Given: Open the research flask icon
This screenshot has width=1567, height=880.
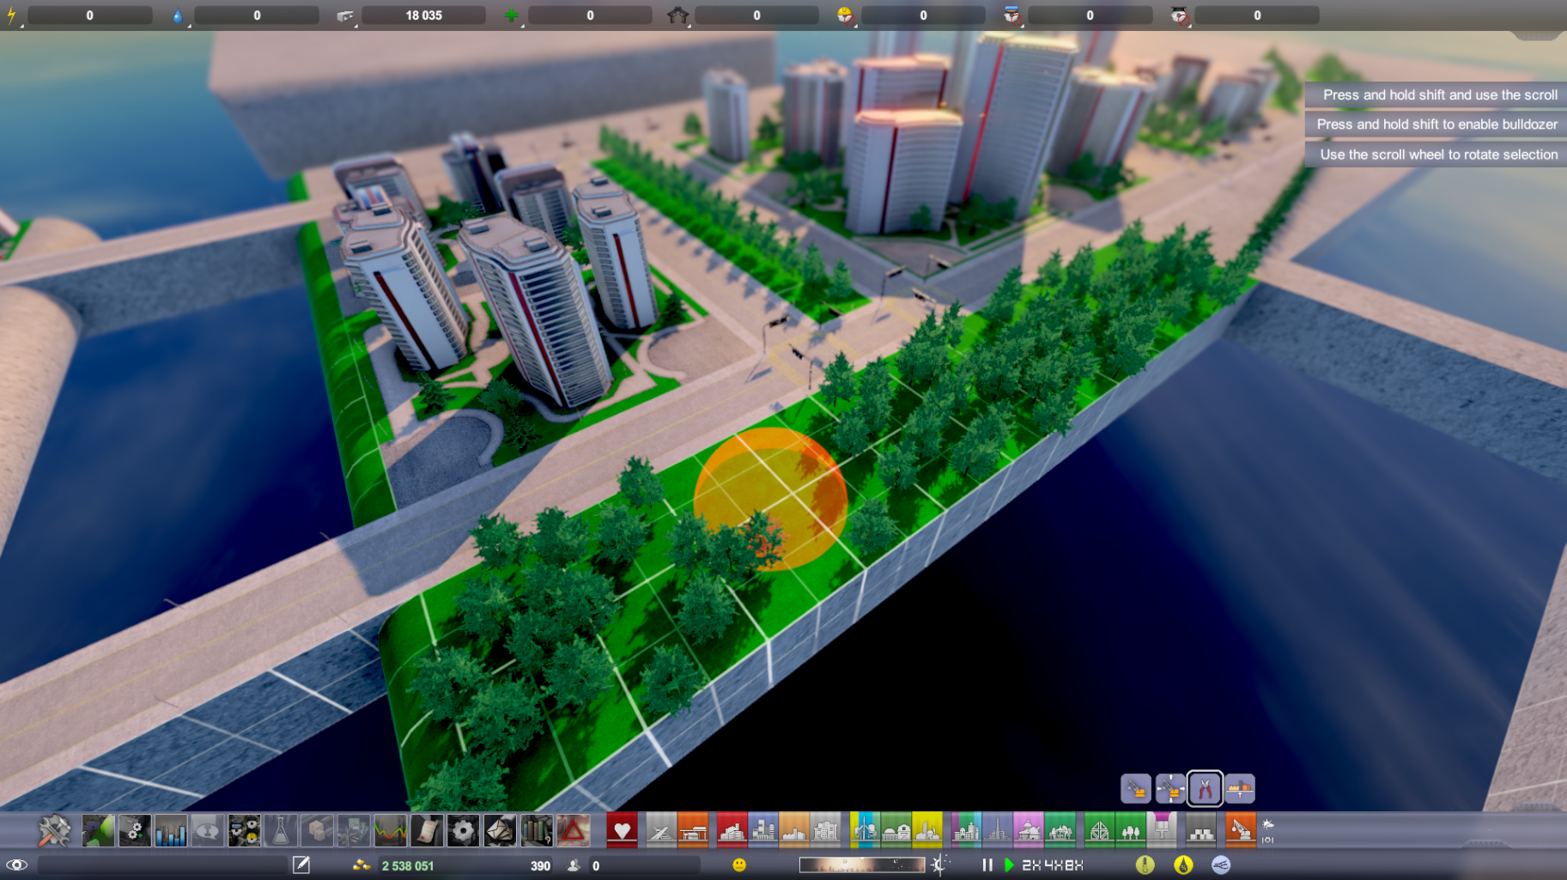Looking at the screenshot, I should point(280,830).
